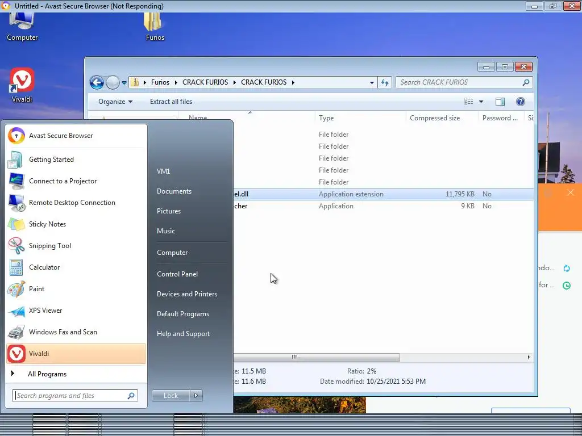Image resolution: width=582 pixels, height=436 pixels.
Task: Launch Vivaldi from Start menu list
Action: 76,353
